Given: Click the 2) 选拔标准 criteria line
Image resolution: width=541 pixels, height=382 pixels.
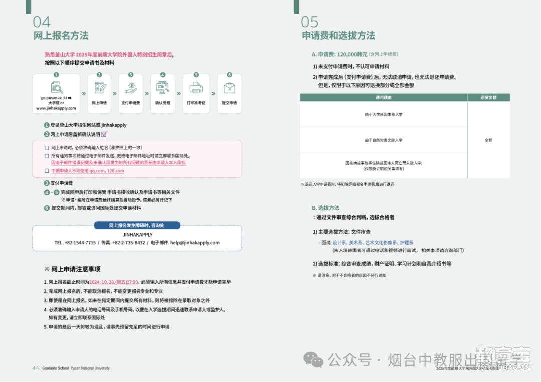Looking at the screenshot, I should tap(382, 264).
